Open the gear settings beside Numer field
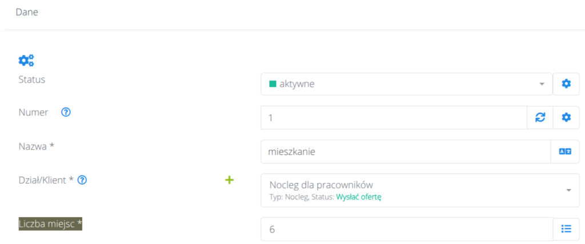 click(566, 117)
